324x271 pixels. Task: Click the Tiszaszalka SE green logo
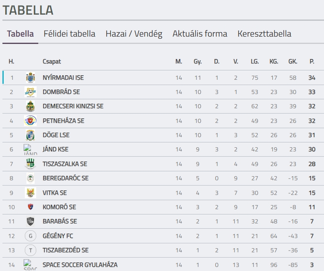pos(31,164)
